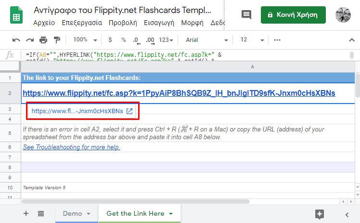Select 'The link to your Flippity.net Flashcards' cell
Screen dimensions: 360x223
tap(188, 78)
